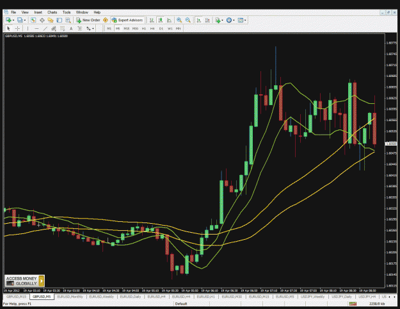The width and height of the screenshot is (400, 309).
Task: Expand the Periods dropdown arrow
Action: pos(234,20)
